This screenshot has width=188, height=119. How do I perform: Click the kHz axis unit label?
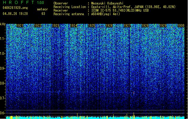tap(3, 24)
